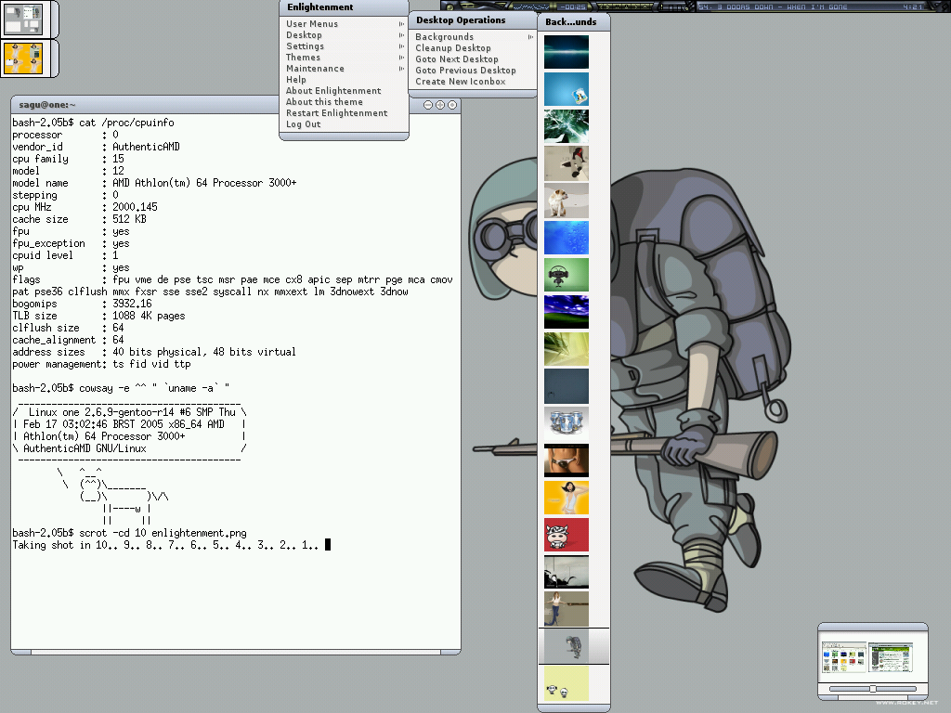Expand the Themes submenu arrow

(x=401, y=58)
